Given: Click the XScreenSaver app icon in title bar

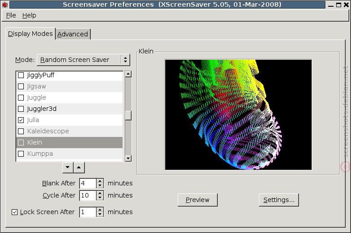Looking at the screenshot, I should coord(4,4).
